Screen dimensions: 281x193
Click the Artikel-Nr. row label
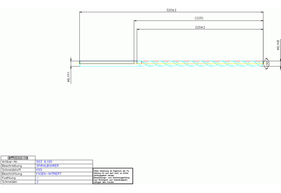10,162
